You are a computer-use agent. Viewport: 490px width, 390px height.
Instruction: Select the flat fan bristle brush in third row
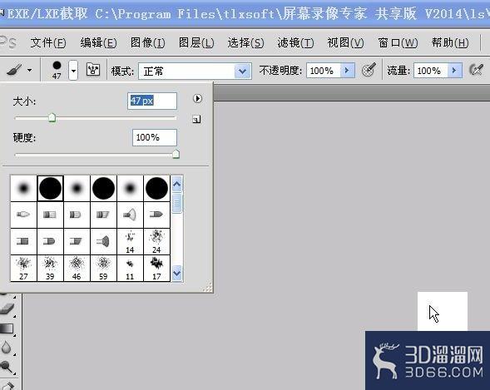(x=103, y=241)
